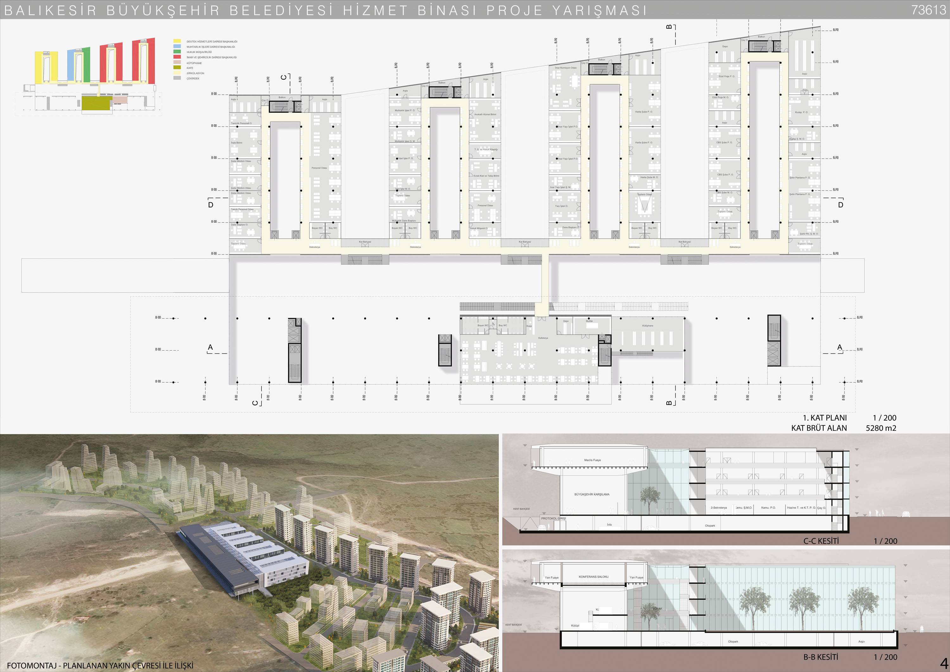Click the yellow Destek Hizmetleri legend swatch
950x672 pixels.
coord(177,41)
